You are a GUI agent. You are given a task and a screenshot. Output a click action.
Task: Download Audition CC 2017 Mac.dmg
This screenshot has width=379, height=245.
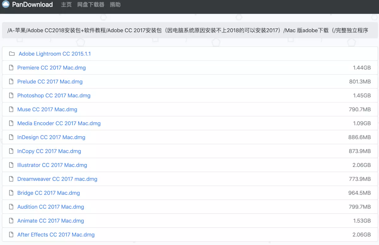[51, 207]
